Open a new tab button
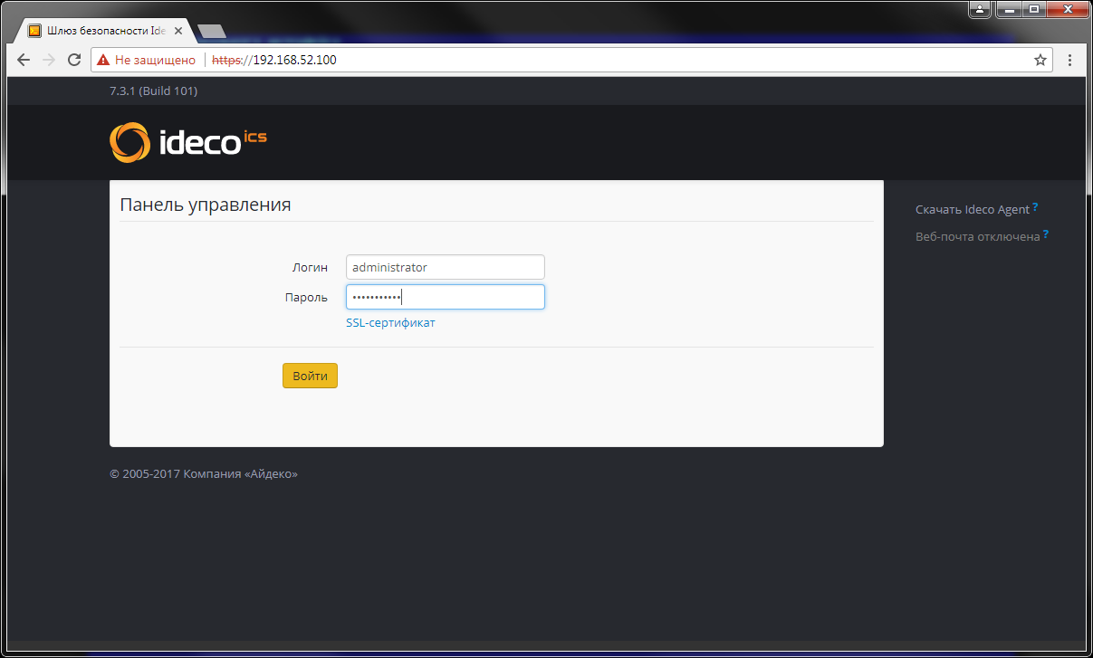Image resolution: width=1093 pixels, height=658 pixels. tap(211, 31)
